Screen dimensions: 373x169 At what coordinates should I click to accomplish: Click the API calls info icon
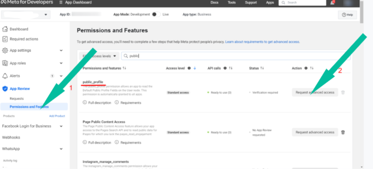(x=225, y=68)
